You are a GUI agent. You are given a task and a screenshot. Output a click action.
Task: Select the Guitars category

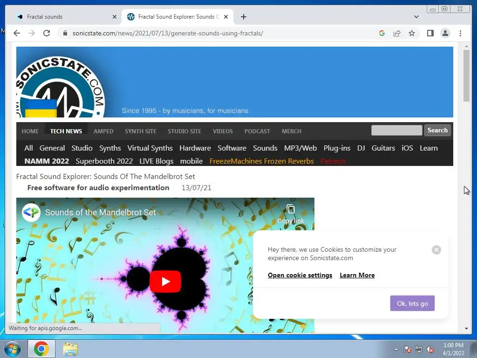pyautogui.click(x=383, y=148)
